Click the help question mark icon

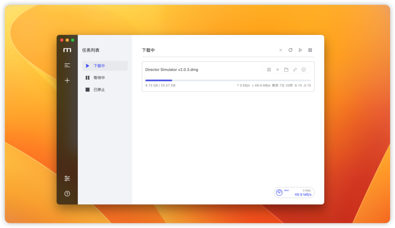point(67,193)
